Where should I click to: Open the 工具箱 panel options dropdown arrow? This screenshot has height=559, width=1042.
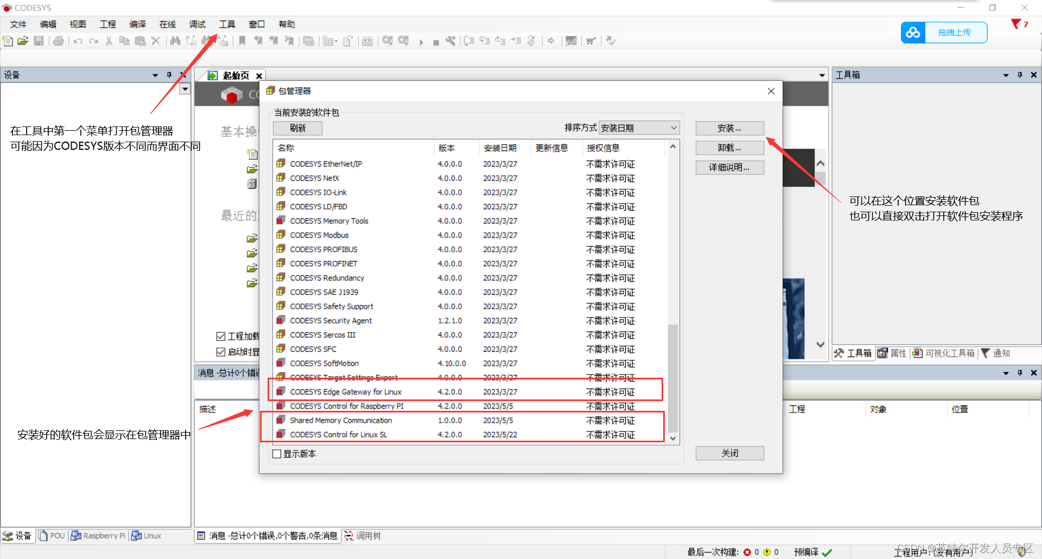[1006, 75]
